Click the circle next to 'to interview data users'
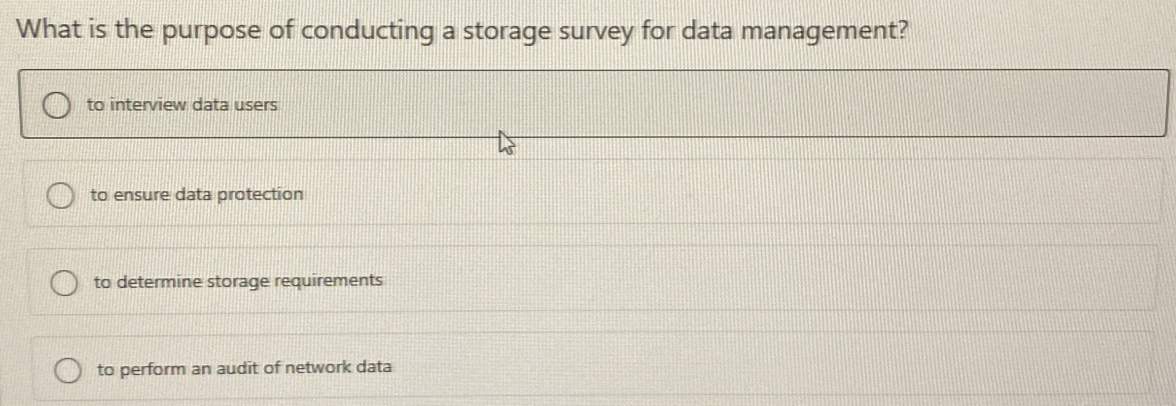This screenshot has width=1176, height=406. pyautogui.click(x=57, y=105)
